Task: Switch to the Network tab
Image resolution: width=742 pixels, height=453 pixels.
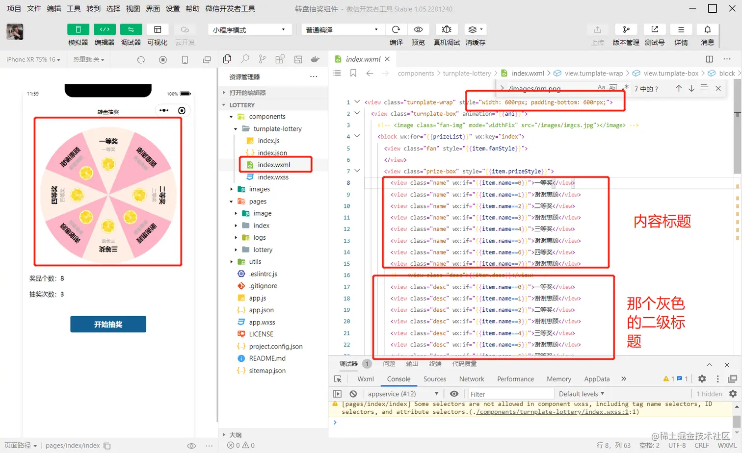Action: coord(472,379)
